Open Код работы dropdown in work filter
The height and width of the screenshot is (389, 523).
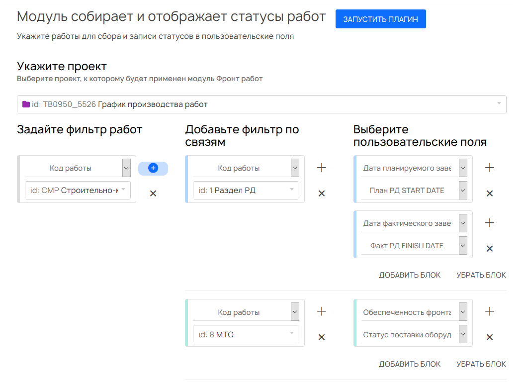[x=126, y=168]
